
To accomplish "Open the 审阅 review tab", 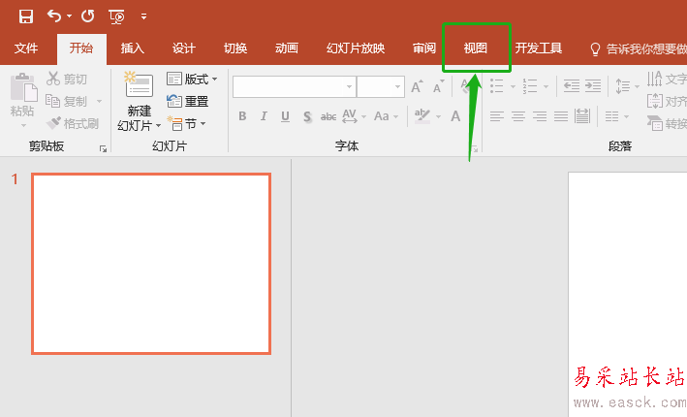I will (x=424, y=48).
